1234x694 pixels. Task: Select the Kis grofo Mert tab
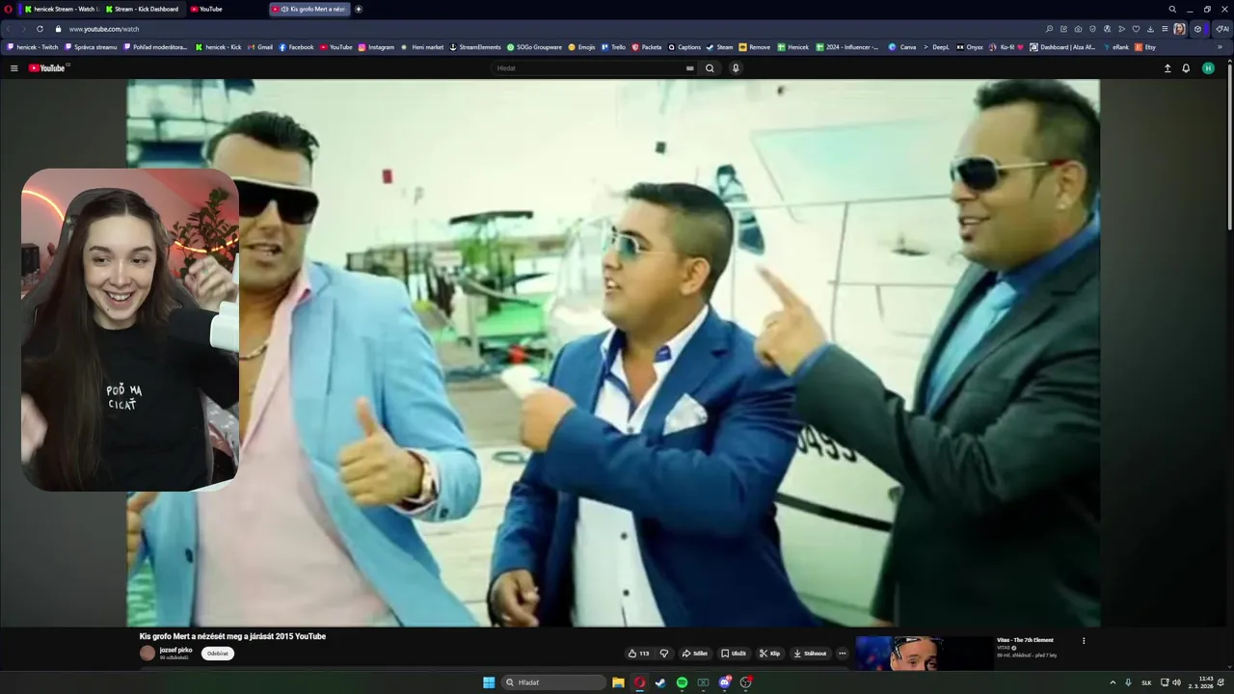[308, 9]
